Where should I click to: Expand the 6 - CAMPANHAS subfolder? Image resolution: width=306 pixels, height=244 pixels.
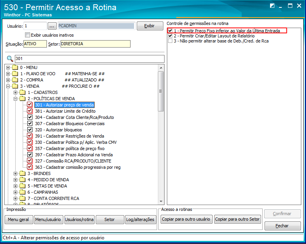(x=15, y=192)
